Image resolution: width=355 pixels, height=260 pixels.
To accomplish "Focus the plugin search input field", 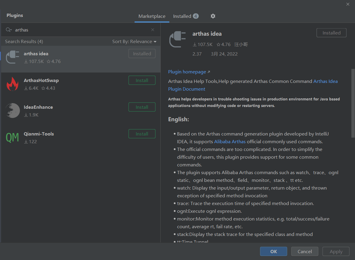I will [x=80, y=30].
